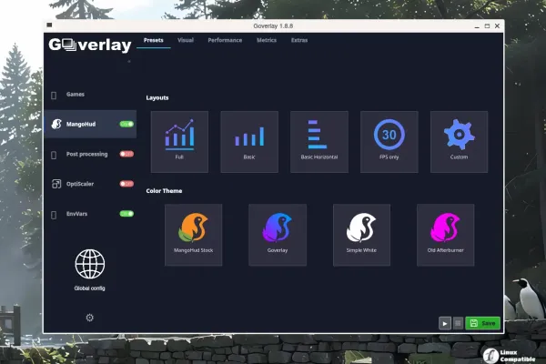
Task: Pick the Basic Horizontal layout
Action: tap(319, 142)
